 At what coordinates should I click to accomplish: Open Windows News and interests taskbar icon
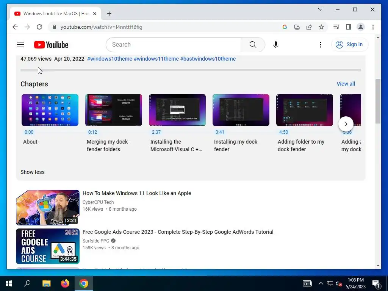pyautogui.click(x=307, y=283)
